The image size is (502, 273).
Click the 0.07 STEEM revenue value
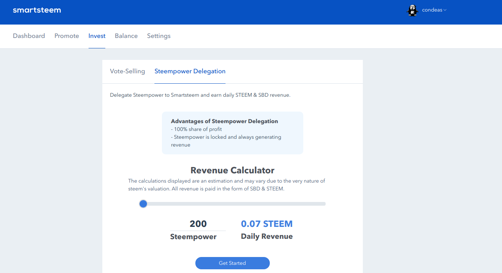pos(267,224)
